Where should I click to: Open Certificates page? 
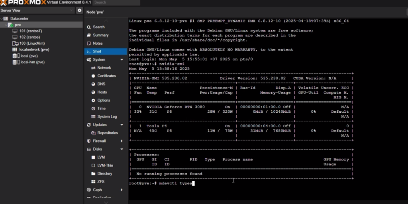point(106,76)
